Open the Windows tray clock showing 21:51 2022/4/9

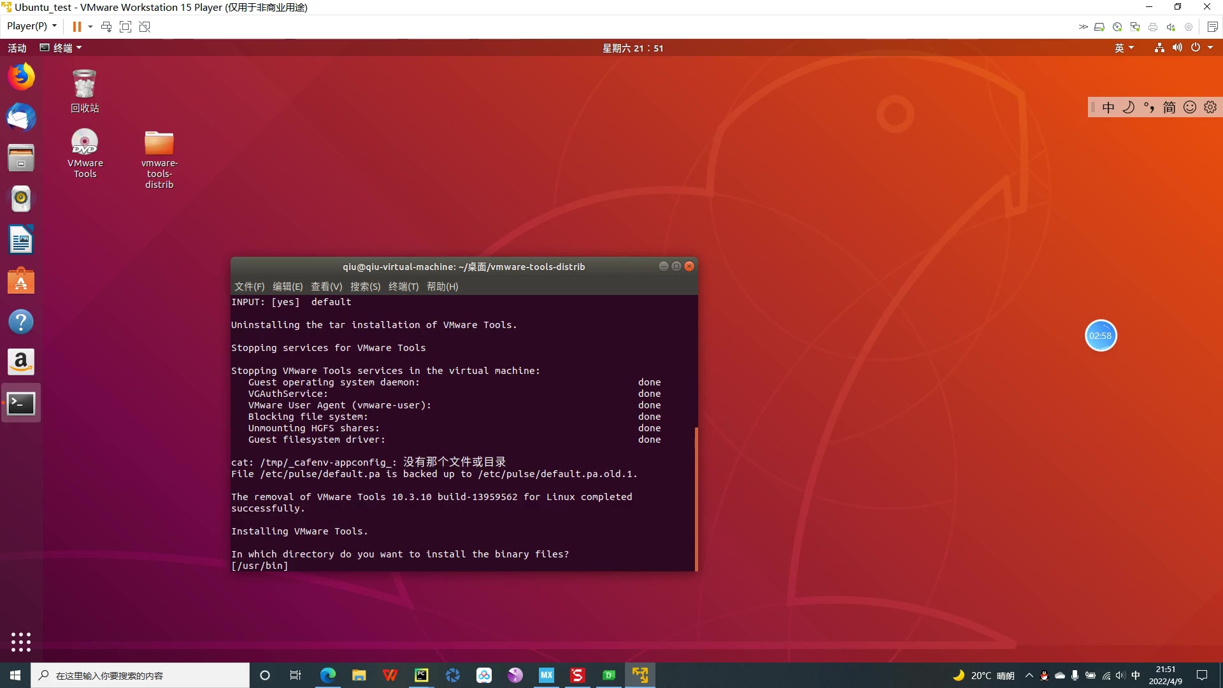(1166, 675)
